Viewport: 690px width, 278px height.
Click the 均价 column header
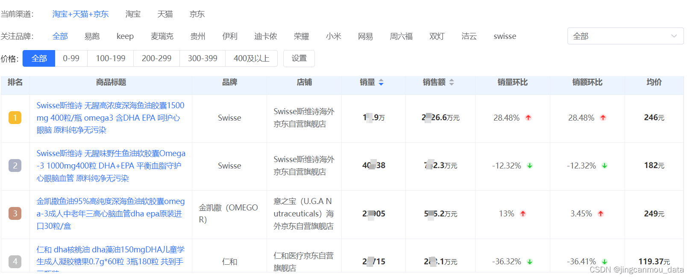coord(654,82)
